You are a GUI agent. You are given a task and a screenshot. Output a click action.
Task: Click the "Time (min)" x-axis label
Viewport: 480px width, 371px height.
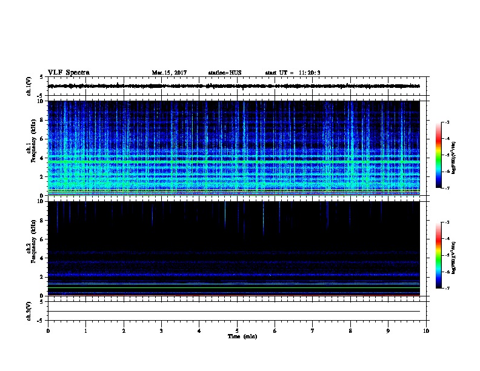[x=242, y=336]
